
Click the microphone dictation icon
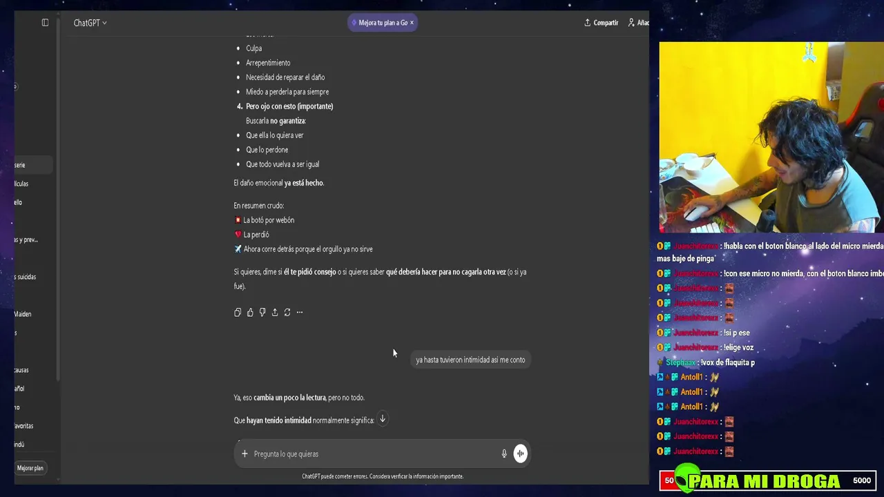tap(504, 454)
